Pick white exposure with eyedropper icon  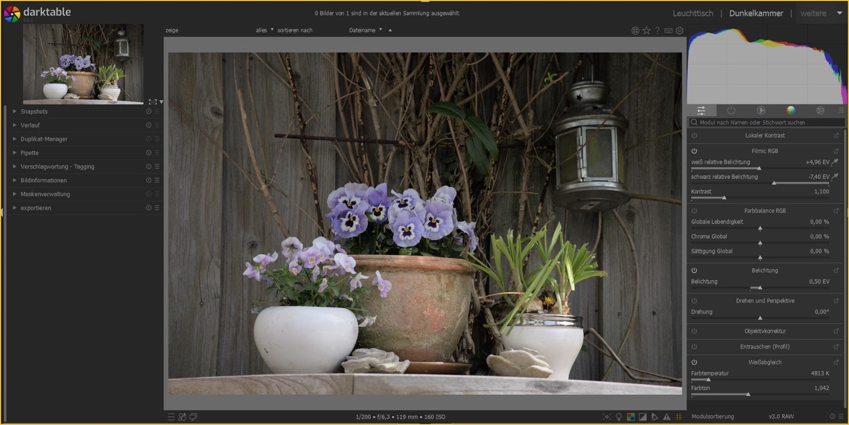tap(836, 162)
